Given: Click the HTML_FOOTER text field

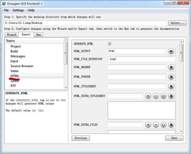Looking at the screenshot, I should (137, 77).
